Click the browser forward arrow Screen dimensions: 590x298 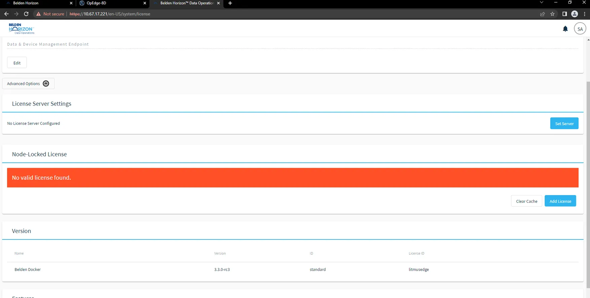[x=16, y=14]
